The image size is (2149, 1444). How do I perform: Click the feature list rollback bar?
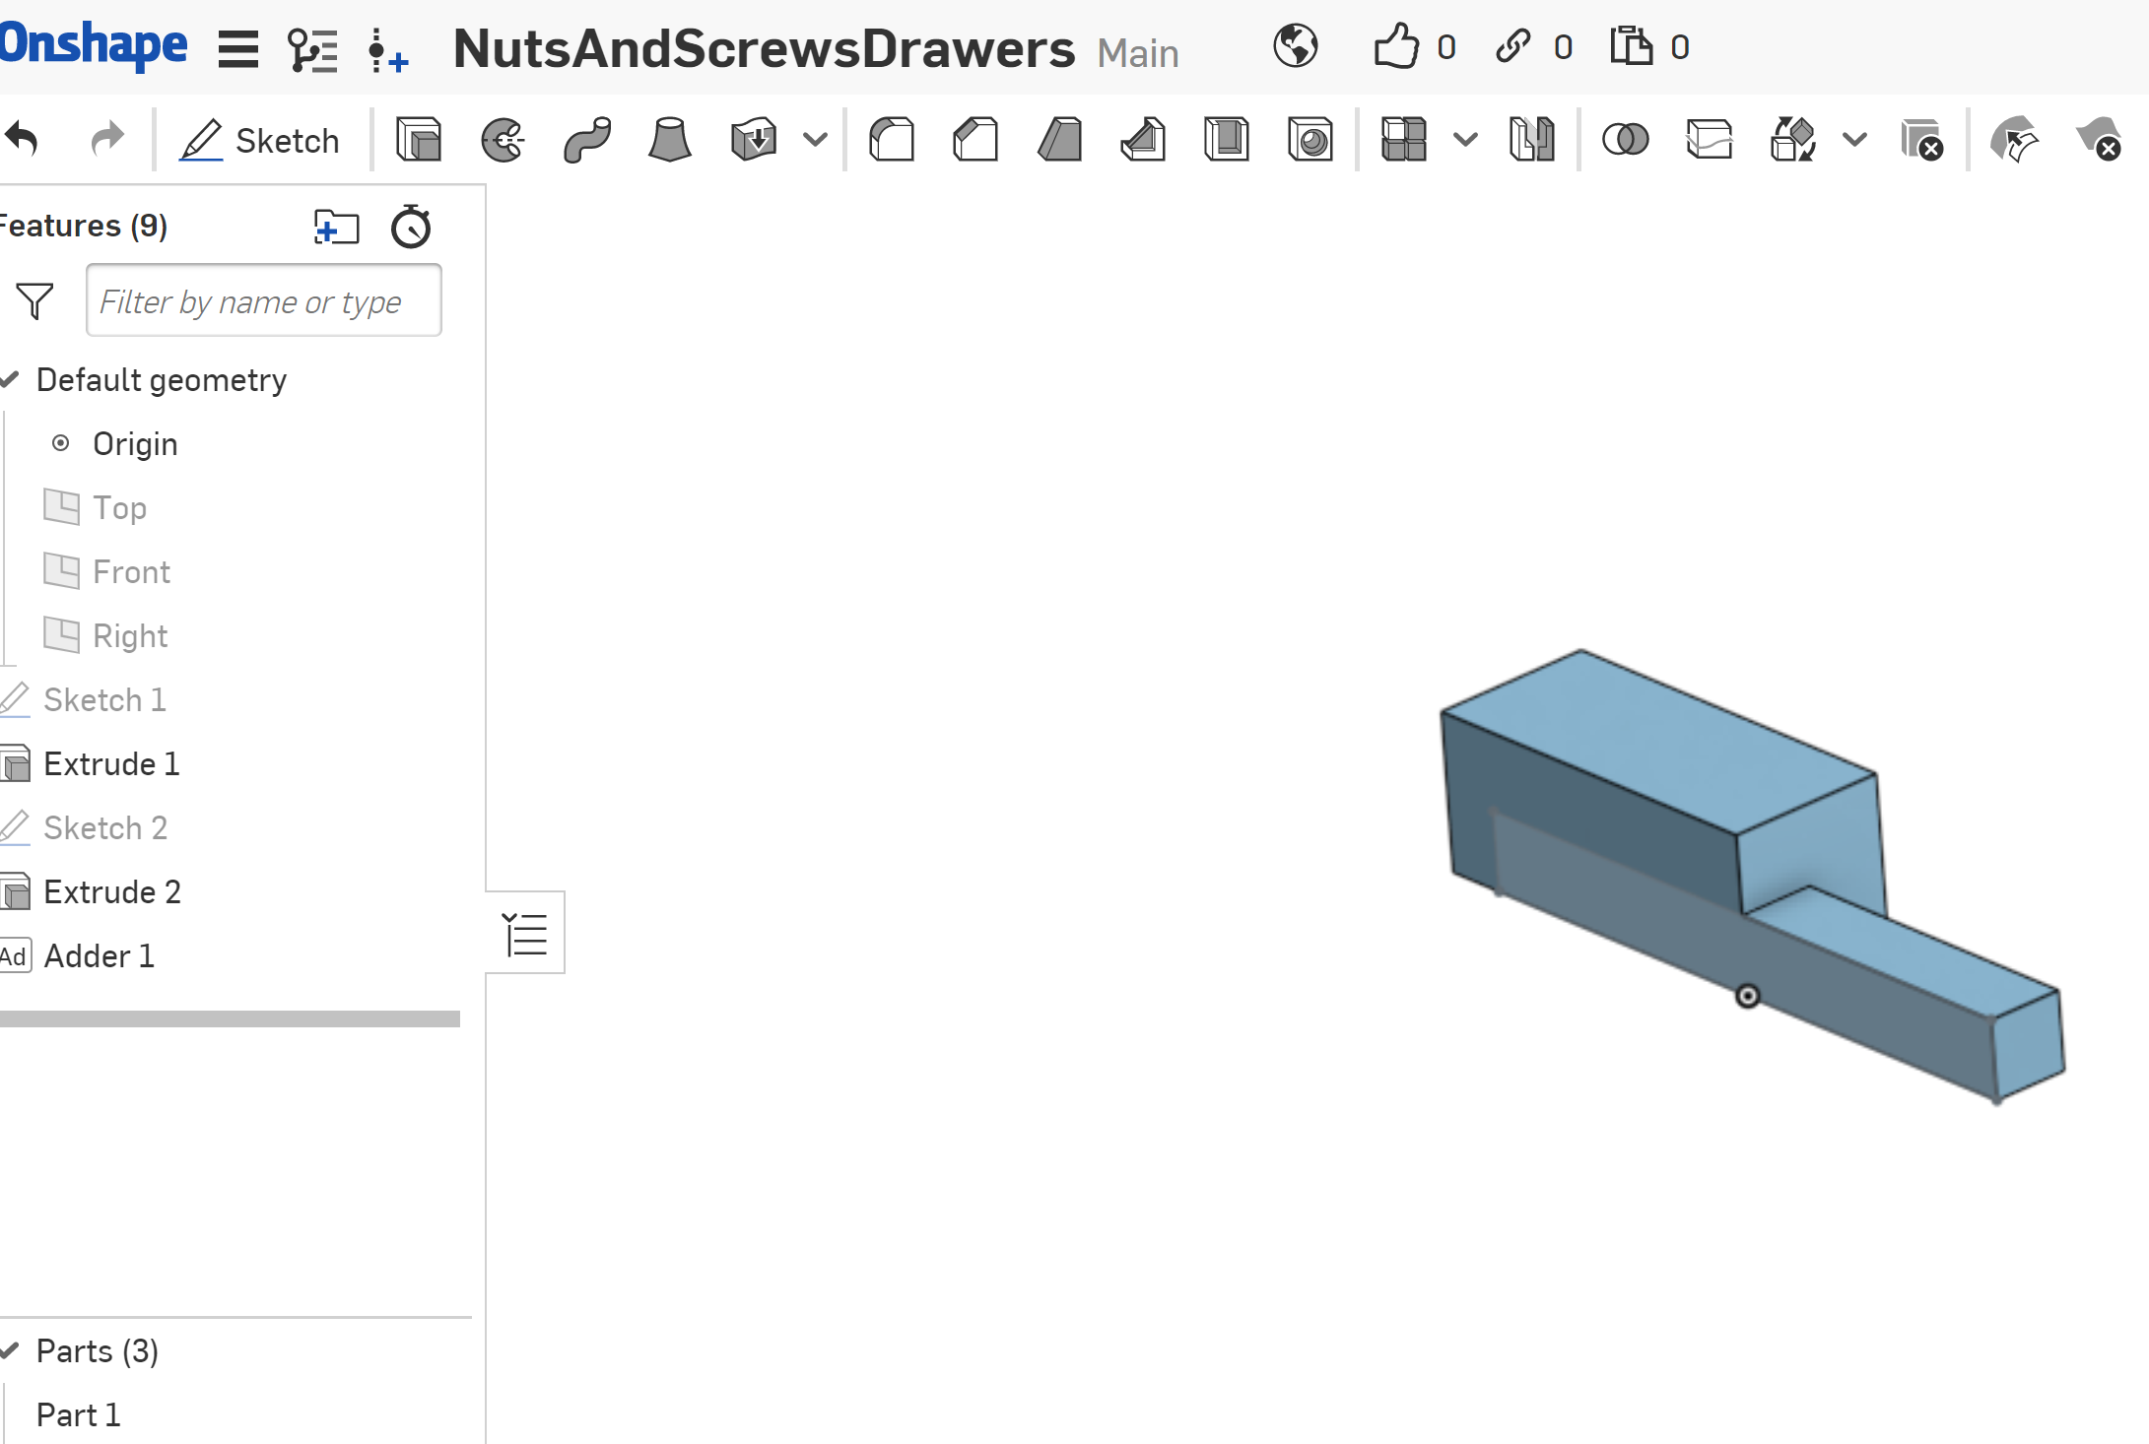click(230, 1019)
